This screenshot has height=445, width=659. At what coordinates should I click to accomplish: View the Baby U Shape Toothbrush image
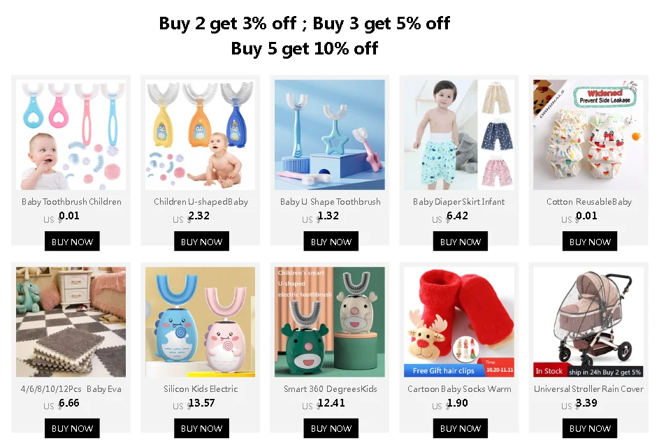330,135
